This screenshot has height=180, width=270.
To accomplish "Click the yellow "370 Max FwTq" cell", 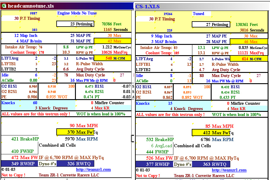I will point(75,132).
